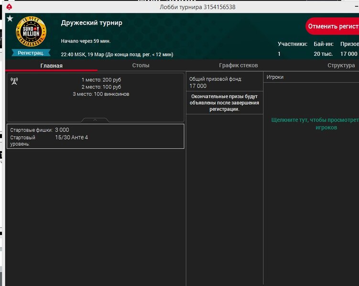Viewport: 359px width, 286px height.
Task: Click the Регистрац. status ribbon
Action: tap(31, 53)
